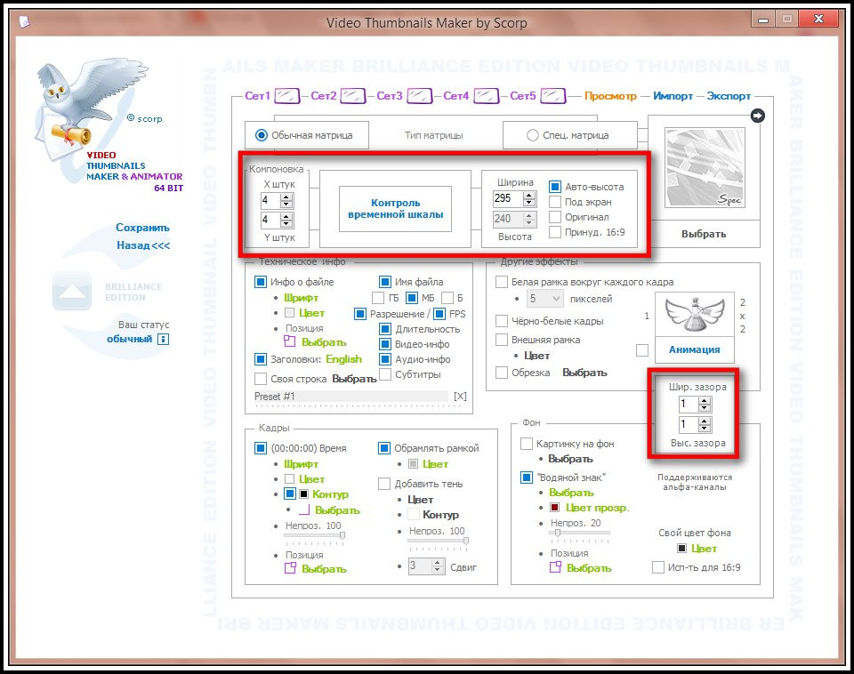Open the Экспорт tab
The height and width of the screenshot is (674, 854).
[x=729, y=96]
